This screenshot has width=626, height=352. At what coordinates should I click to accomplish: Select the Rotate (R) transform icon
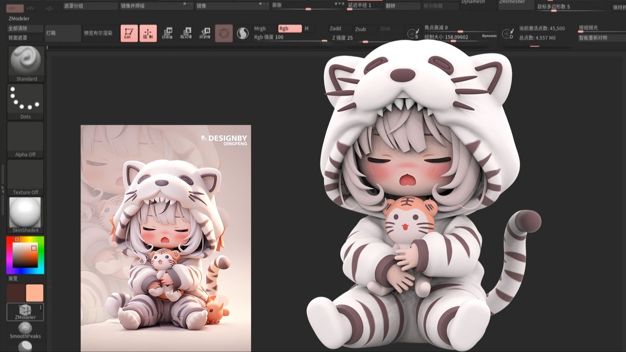point(205,33)
